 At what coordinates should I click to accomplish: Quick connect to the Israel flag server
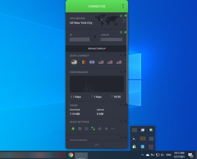click(92, 62)
